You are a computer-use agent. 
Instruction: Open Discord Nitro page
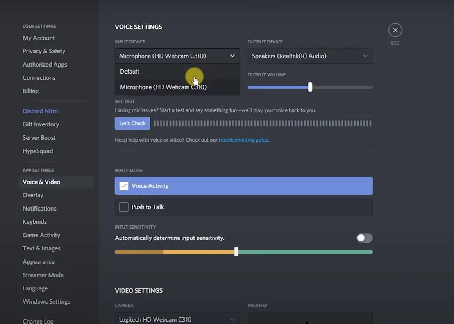40,111
